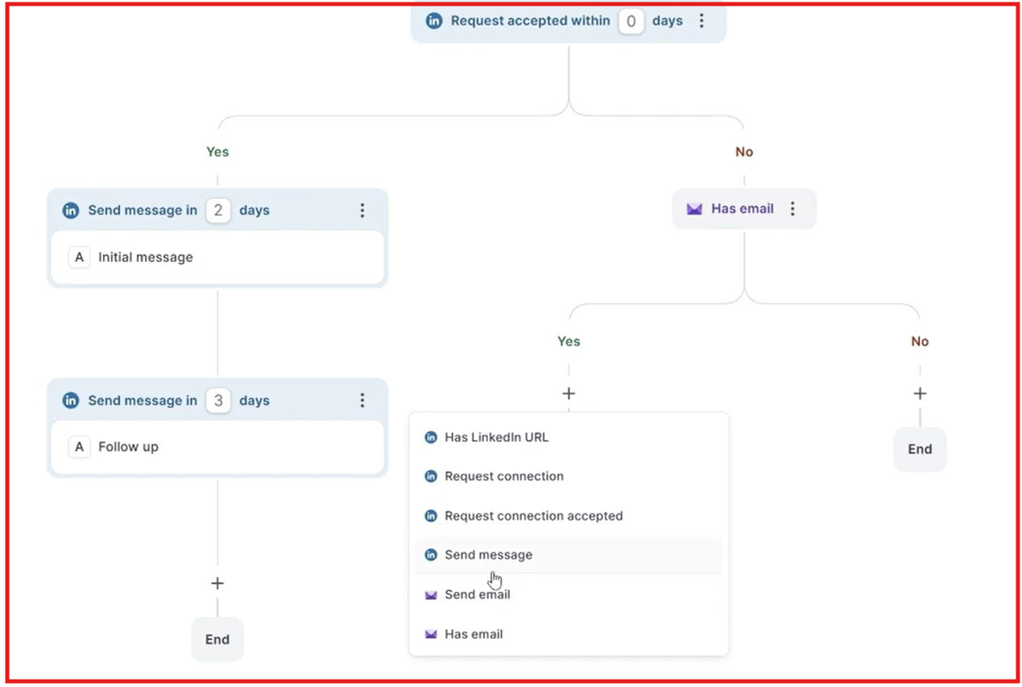1022x687 pixels.
Task: Click the LinkedIn icon on the Request accepted node
Action: click(434, 21)
